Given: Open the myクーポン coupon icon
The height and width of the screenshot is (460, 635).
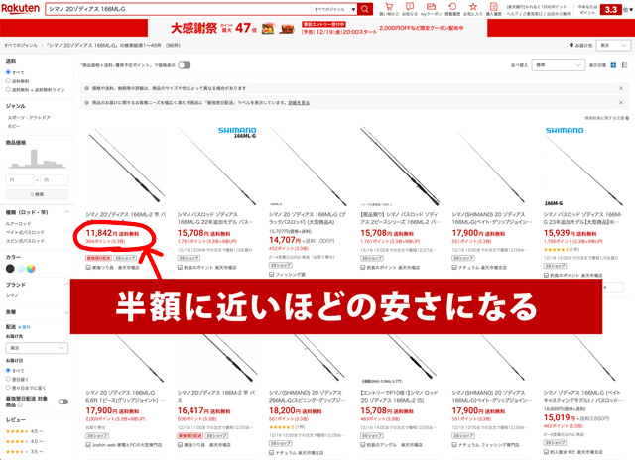Looking at the screenshot, I should pyautogui.click(x=431, y=7).
